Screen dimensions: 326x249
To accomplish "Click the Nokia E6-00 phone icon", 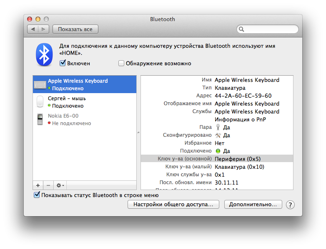I will 40,119.
